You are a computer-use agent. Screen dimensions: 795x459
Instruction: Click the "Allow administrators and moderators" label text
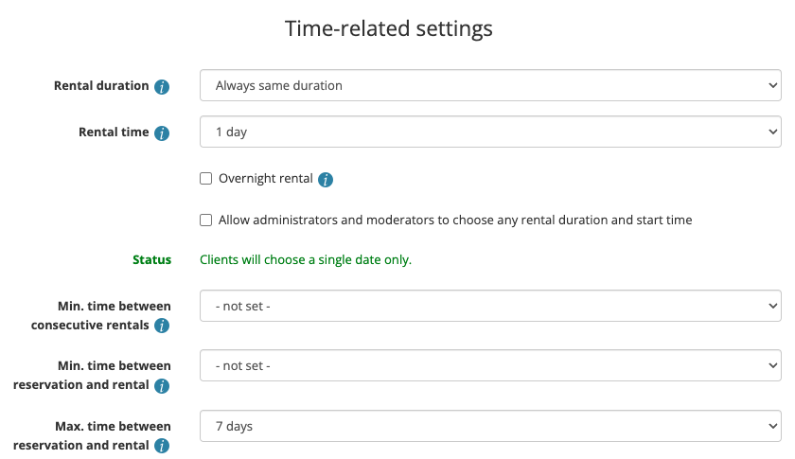pos(455,220)
